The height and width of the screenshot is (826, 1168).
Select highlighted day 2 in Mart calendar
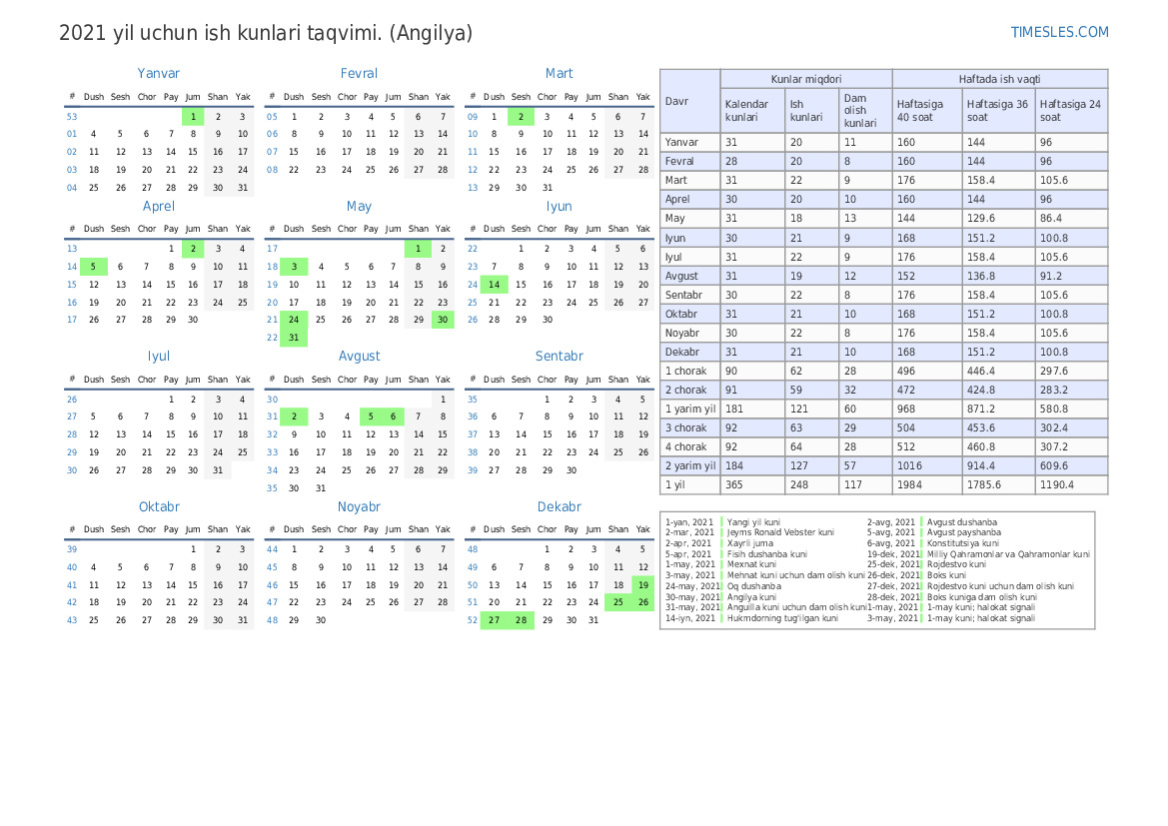click(x=520, y=117)
